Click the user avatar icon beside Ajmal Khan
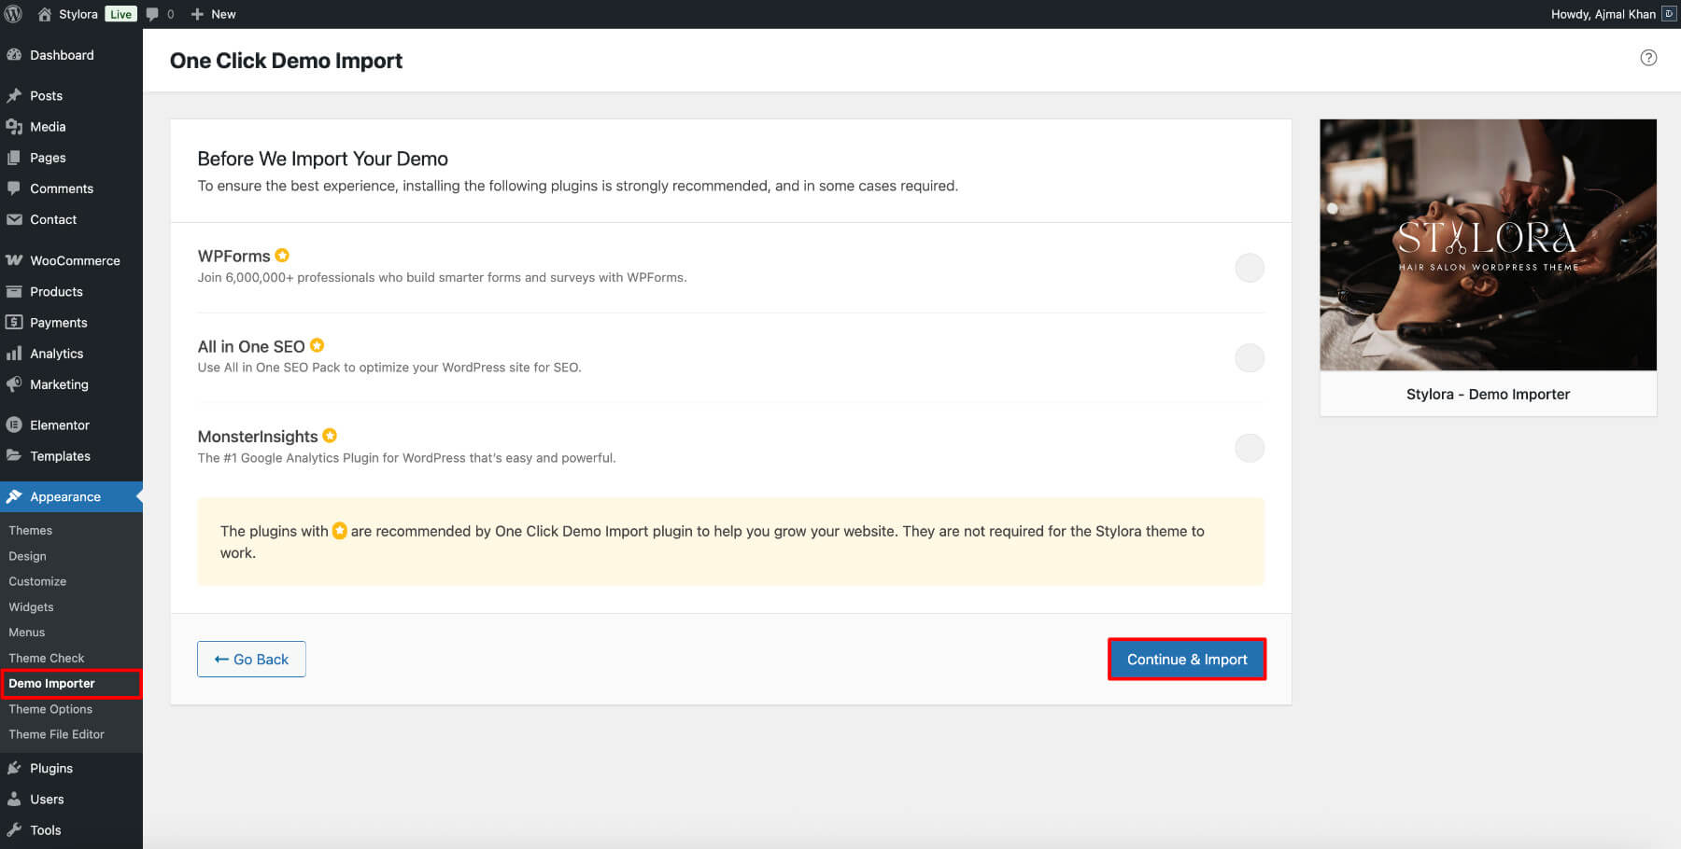 tap(1669, 14)
